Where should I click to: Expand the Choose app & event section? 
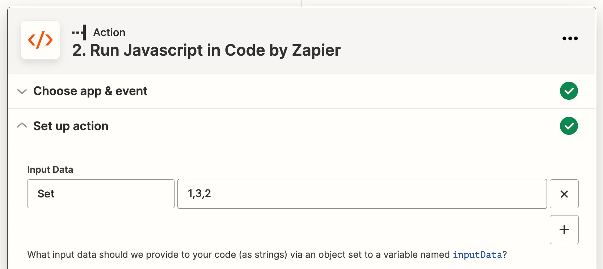click(22, 91)
